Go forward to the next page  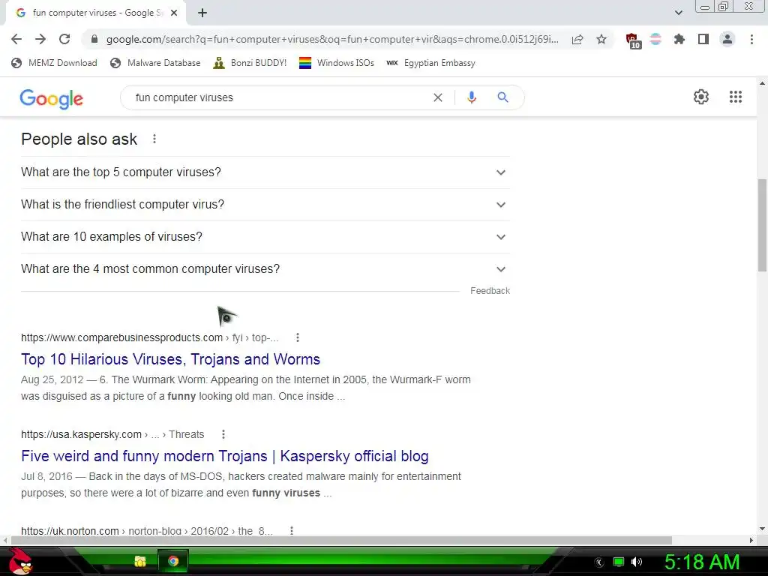(40, 39)
